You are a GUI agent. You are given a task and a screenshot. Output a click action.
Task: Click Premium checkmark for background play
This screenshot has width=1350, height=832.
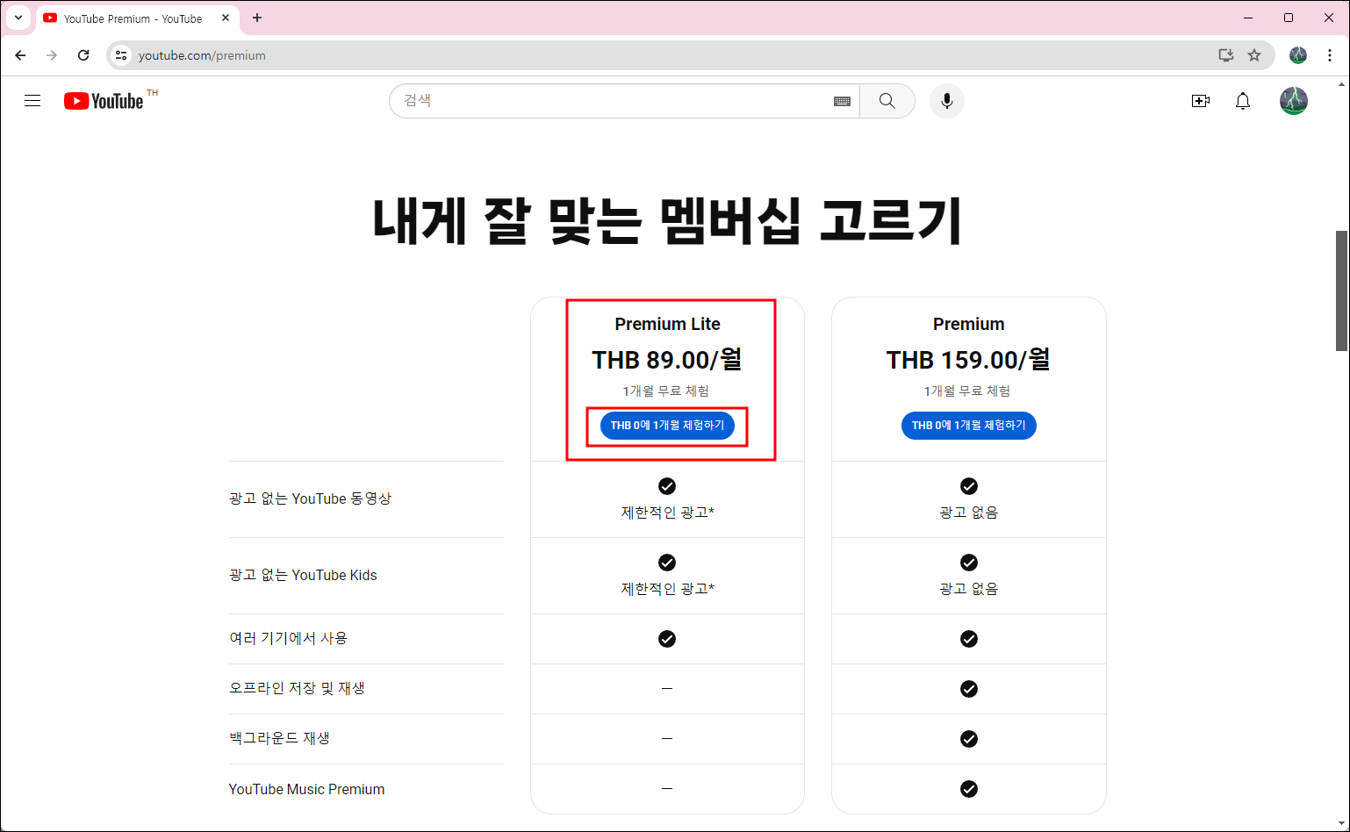point(969,739)
